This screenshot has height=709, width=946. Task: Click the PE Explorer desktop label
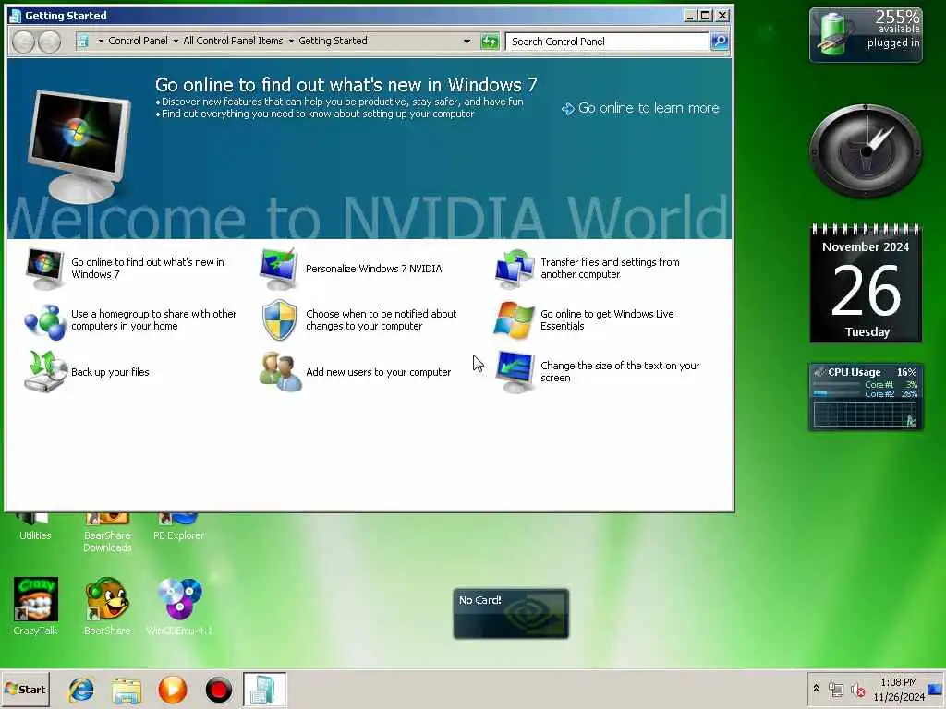(x=178, y=535)
